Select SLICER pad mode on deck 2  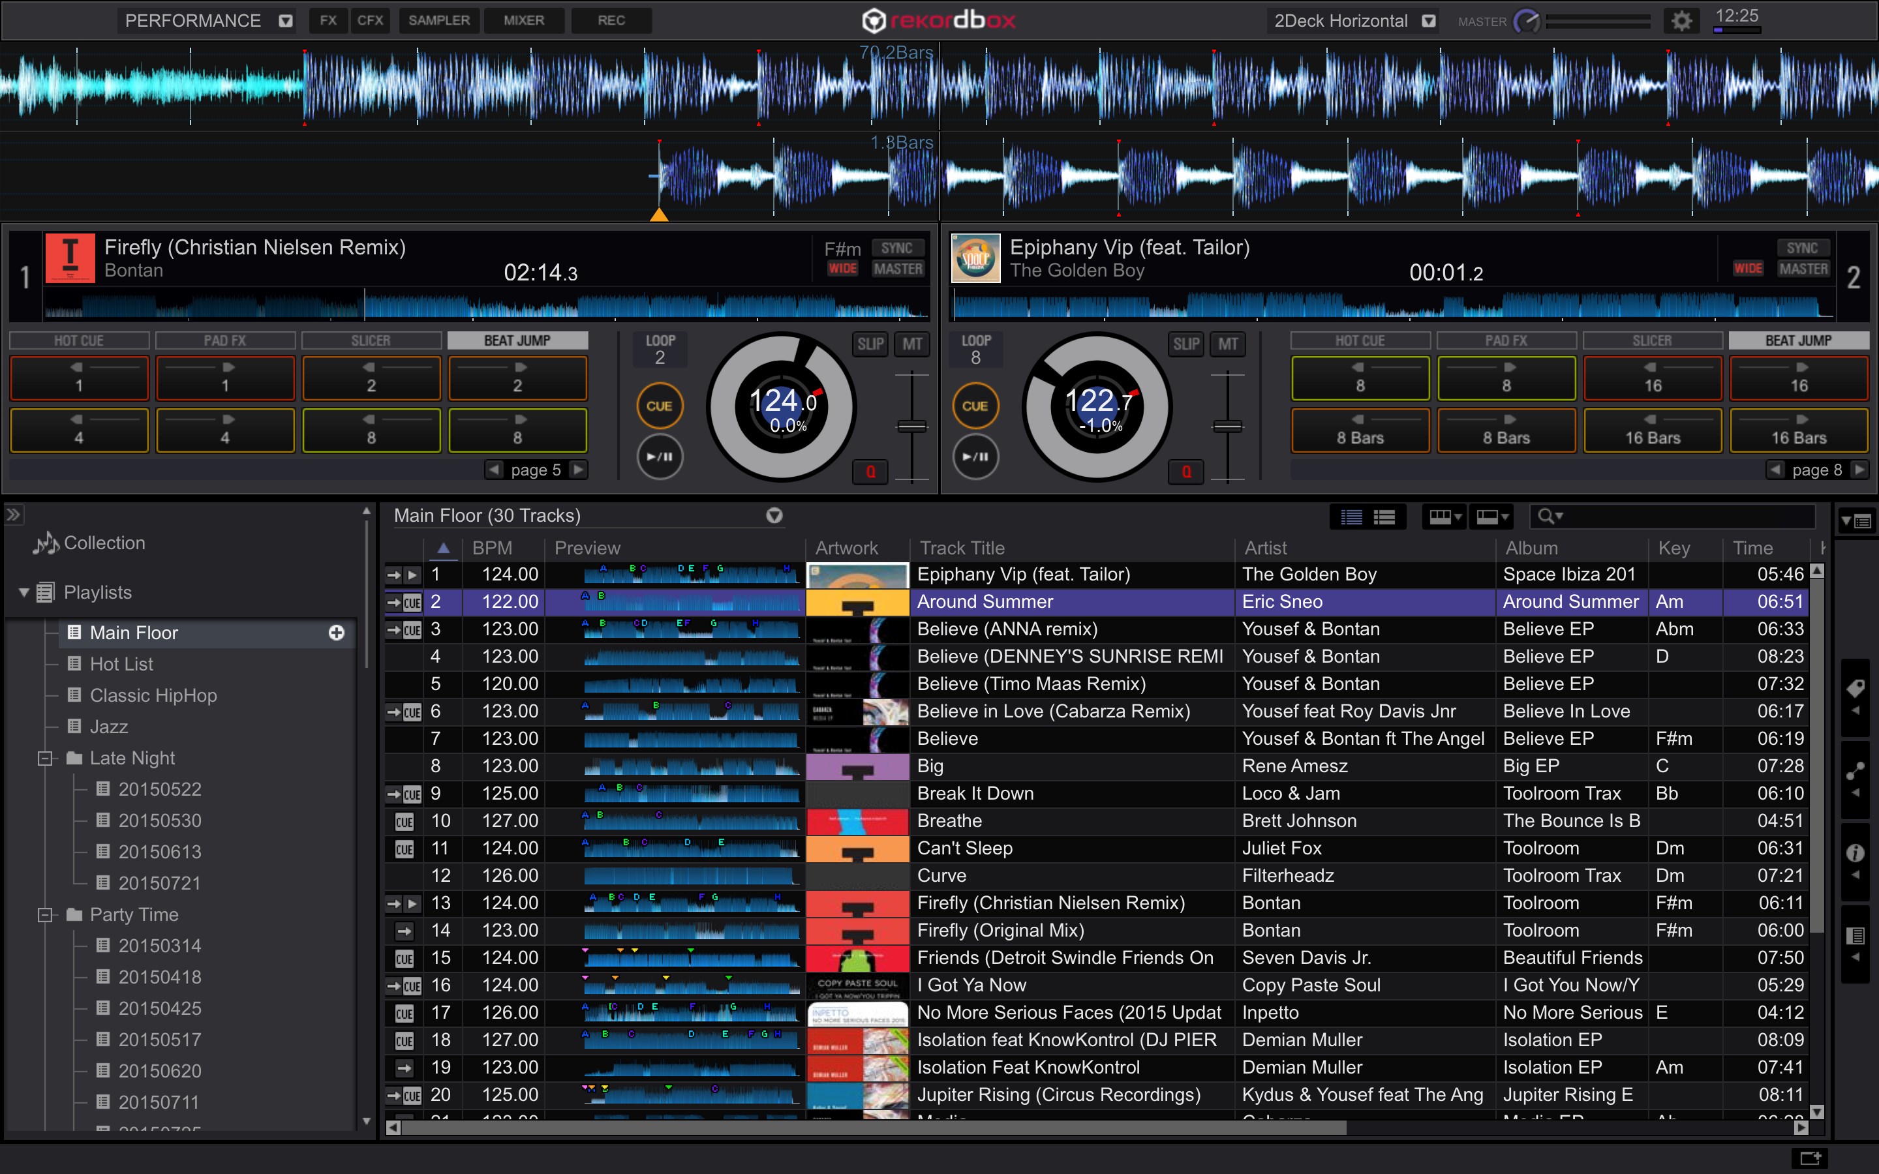click(x=1651, y=340)
